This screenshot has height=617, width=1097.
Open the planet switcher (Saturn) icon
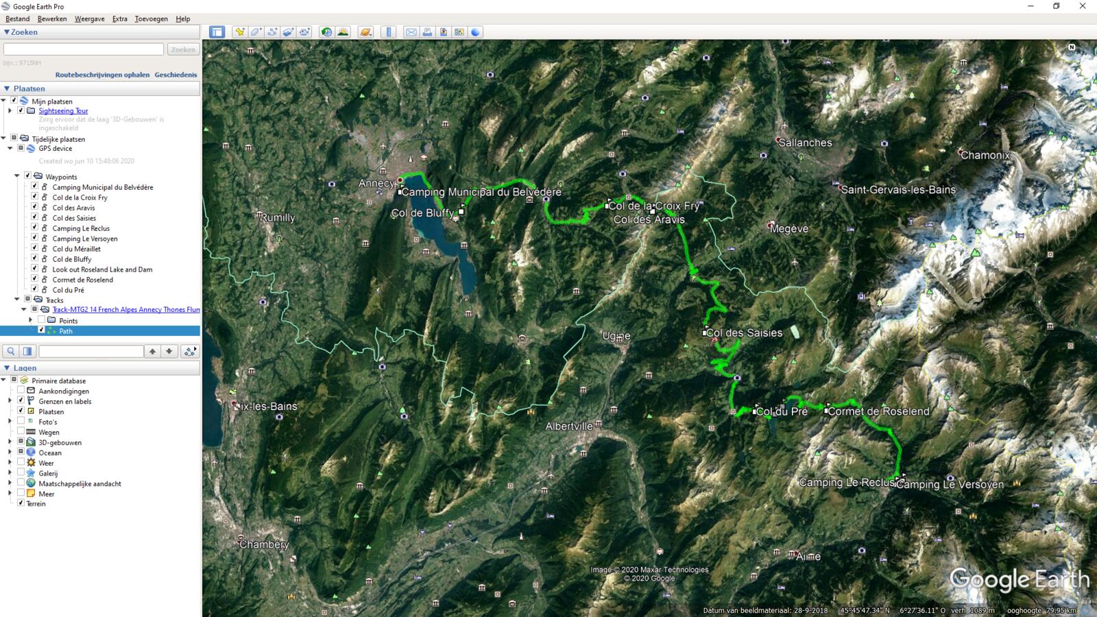pos(365,32)
